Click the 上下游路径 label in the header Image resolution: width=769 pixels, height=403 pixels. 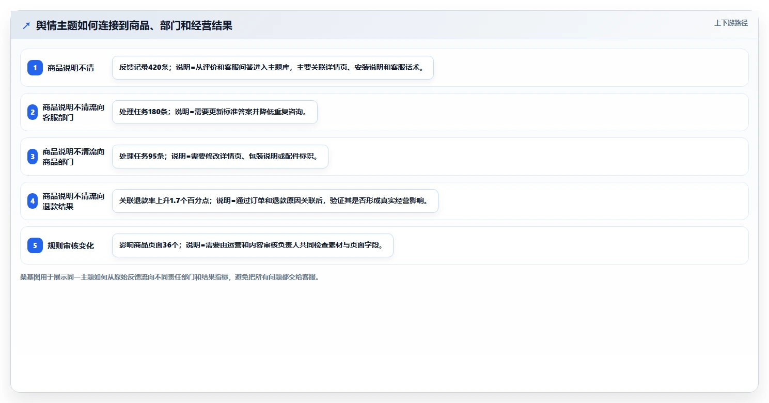[731, 23]
